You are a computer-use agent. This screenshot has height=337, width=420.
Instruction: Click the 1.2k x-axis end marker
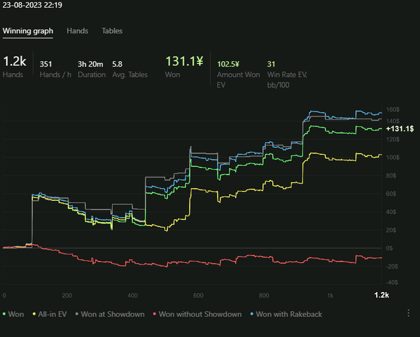click(382, 295)
